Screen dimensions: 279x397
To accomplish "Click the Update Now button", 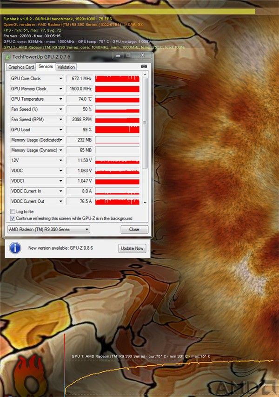I will [132, 248].
